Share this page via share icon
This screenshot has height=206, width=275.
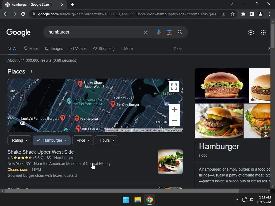click(224, 14)
